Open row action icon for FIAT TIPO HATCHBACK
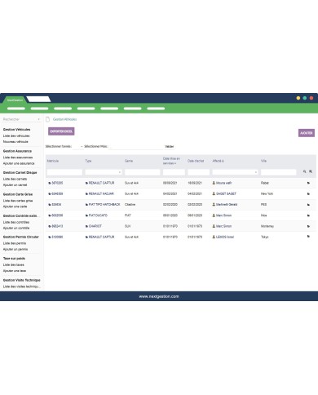The width and height of the screenshot is (318, 395). [x=308, y=205]
